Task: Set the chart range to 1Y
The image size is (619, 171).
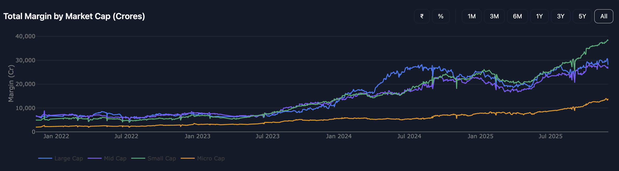Action: click(539, 16)
